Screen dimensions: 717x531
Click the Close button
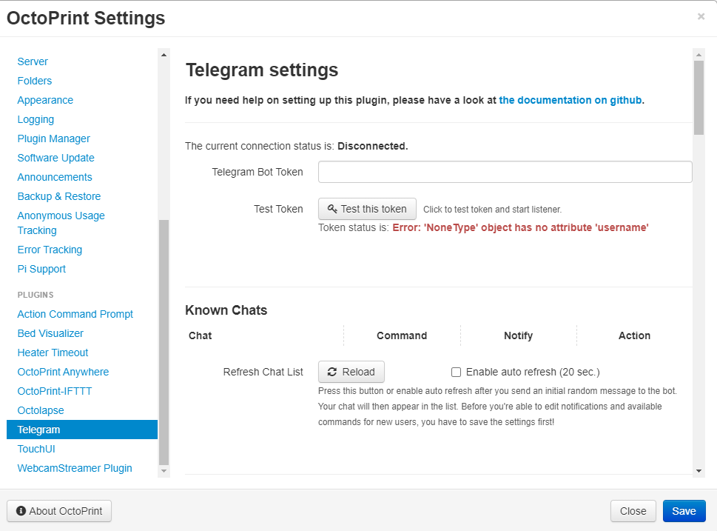pos(633,511)
